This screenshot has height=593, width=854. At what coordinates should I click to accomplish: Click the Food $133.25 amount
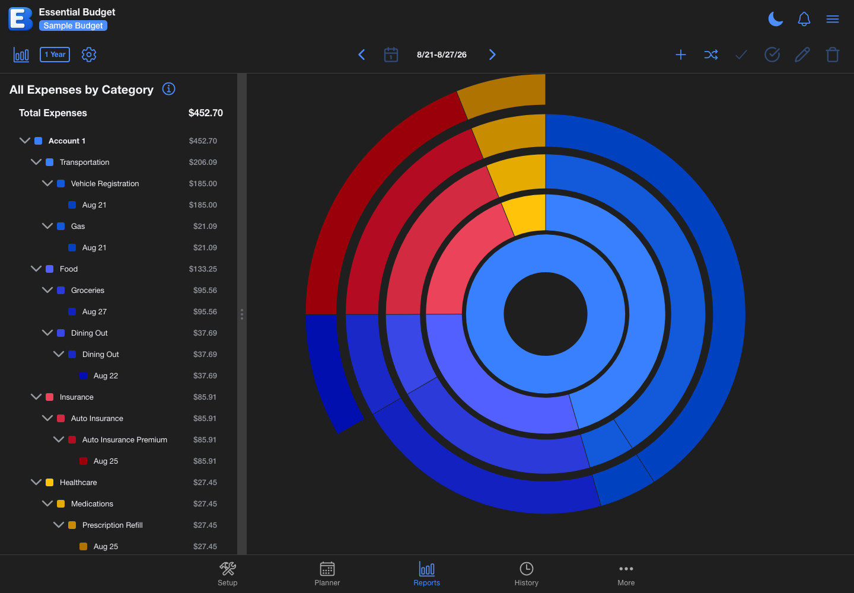click(x=203, y=269)
